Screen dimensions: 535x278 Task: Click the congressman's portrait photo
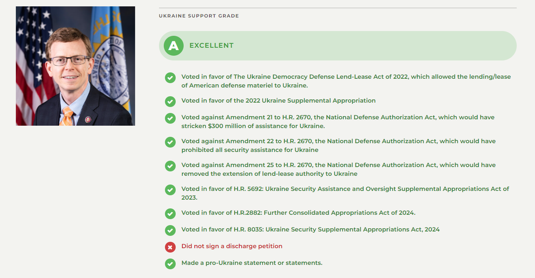pos(76,66)
